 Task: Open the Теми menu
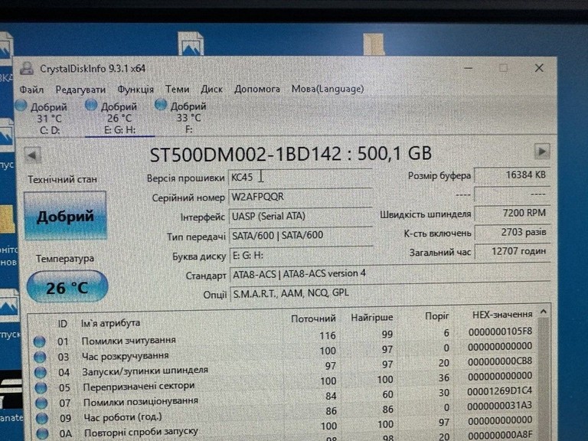pos(178,90)
